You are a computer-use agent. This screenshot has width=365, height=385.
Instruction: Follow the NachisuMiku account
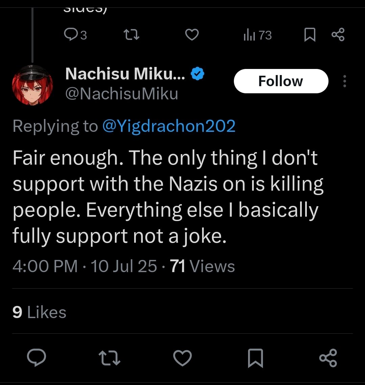(x=281, y=81)
